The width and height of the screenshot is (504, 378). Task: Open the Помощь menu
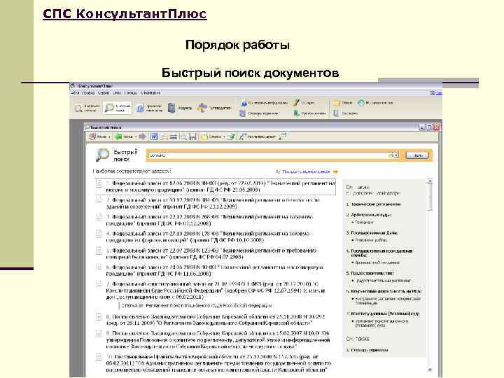tap(131, 93)
